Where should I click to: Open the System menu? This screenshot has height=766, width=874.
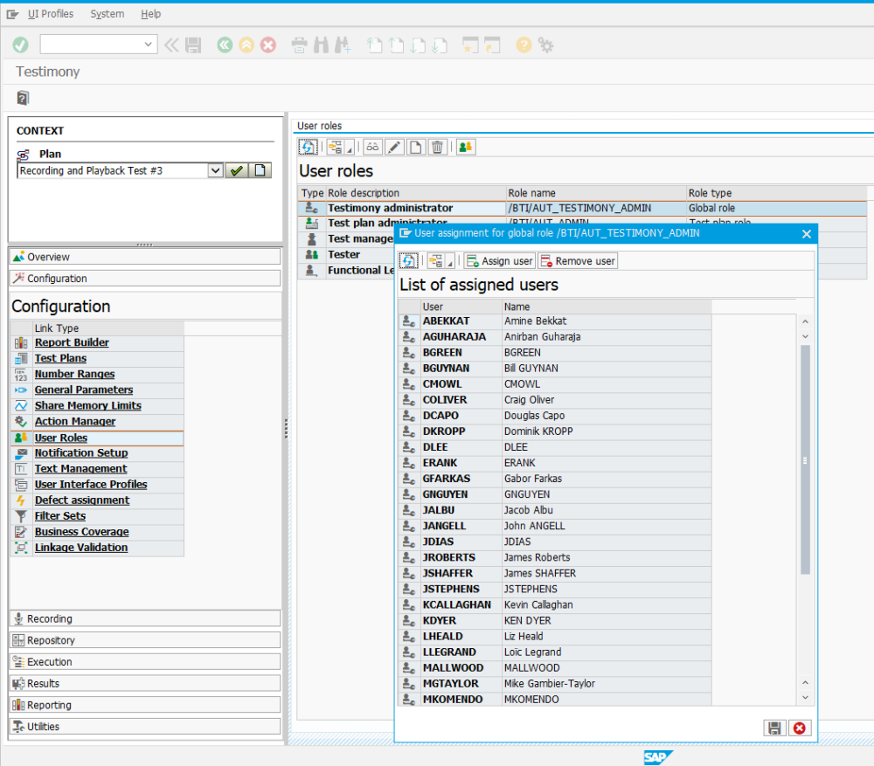[108, 14]
